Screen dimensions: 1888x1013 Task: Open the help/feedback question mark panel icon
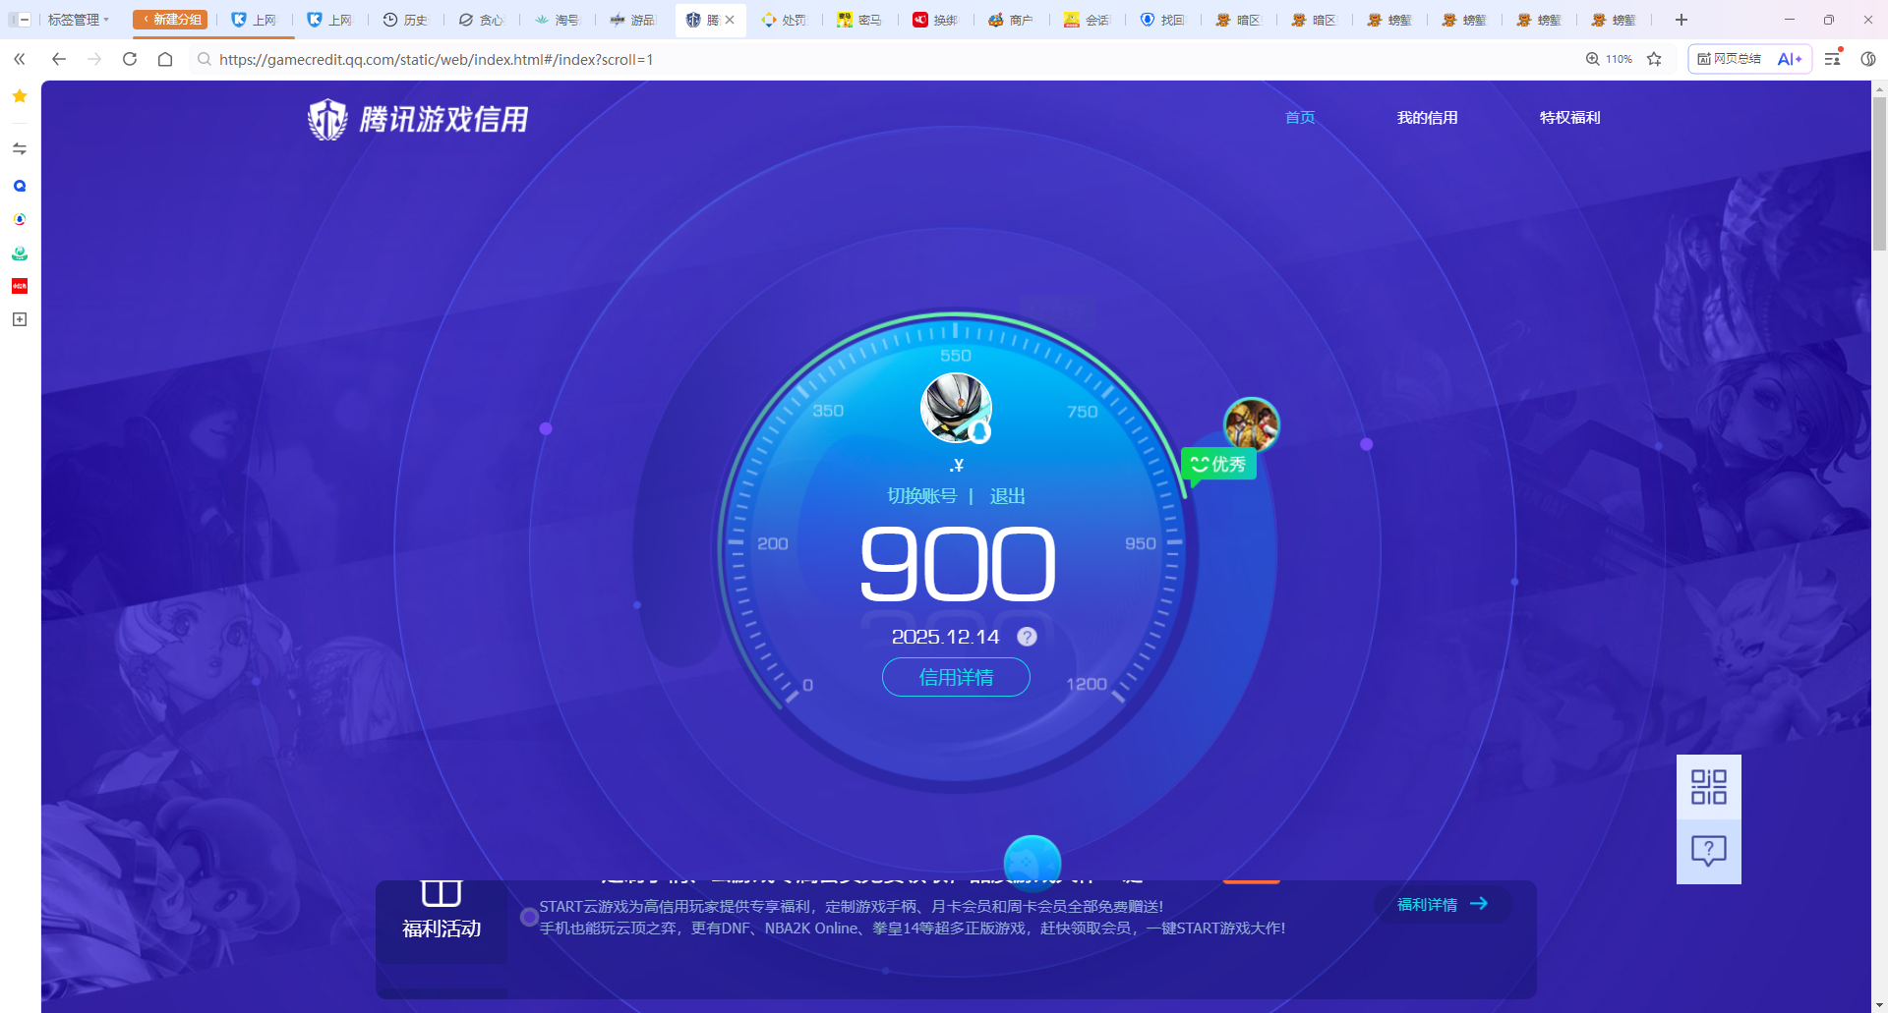pos(1708,850)
